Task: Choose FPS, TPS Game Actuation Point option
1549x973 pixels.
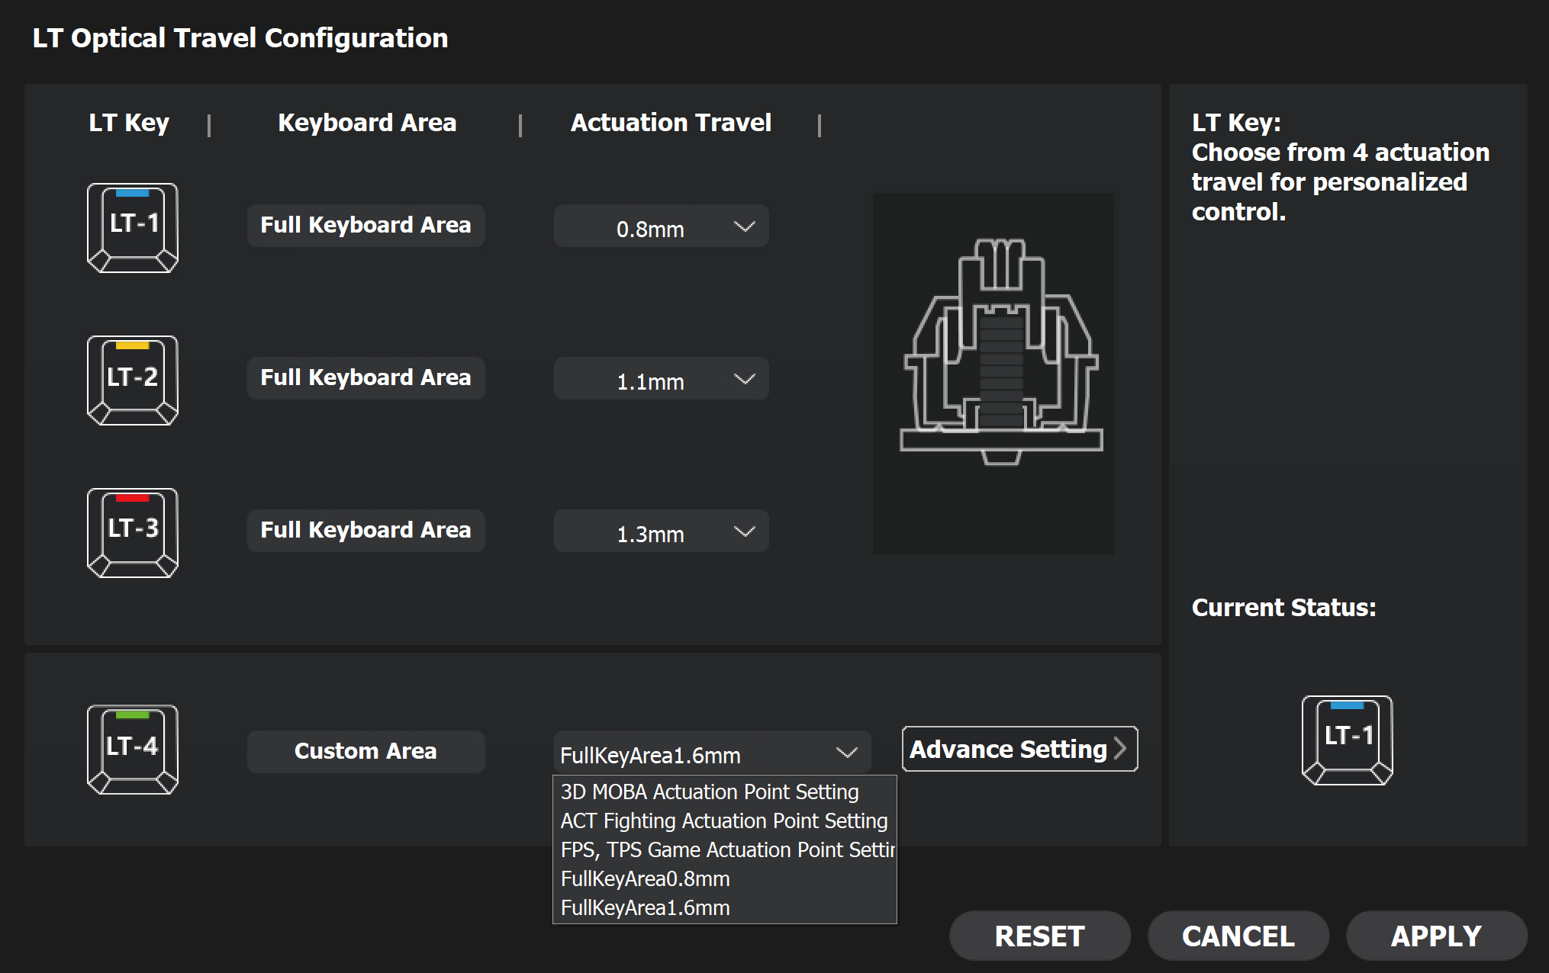Action: pyautogui.click(x=725, y=850)
